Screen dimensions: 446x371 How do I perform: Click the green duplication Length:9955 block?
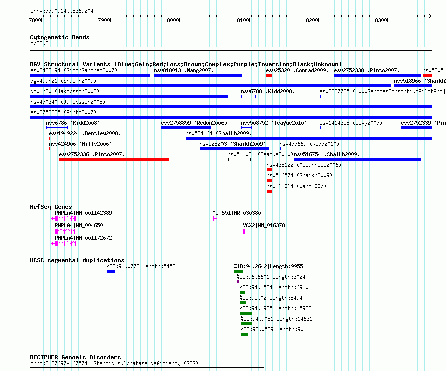pyautogui.click(x=238, y=271)
